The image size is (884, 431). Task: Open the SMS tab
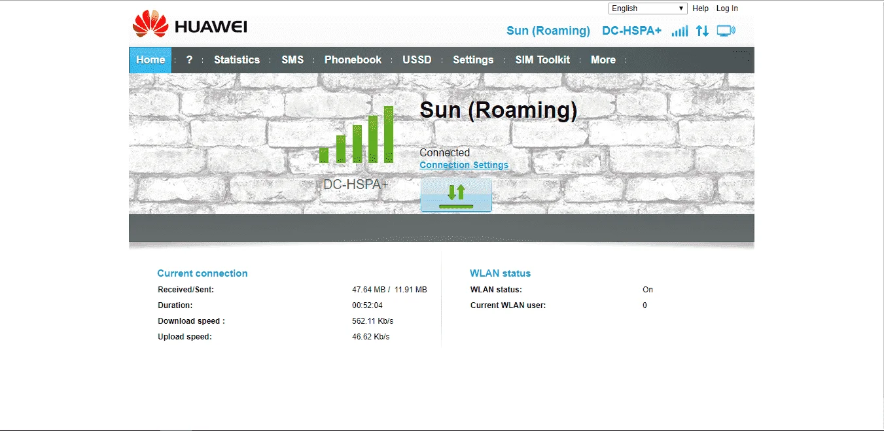pyautogui.click(x=292, y=60)
